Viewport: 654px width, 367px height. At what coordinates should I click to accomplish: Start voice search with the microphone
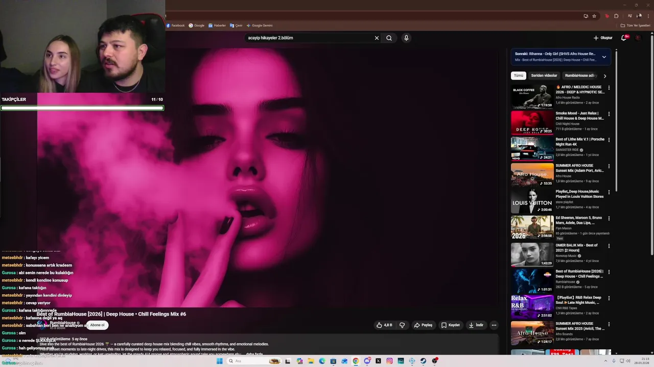tap(406, 38)
